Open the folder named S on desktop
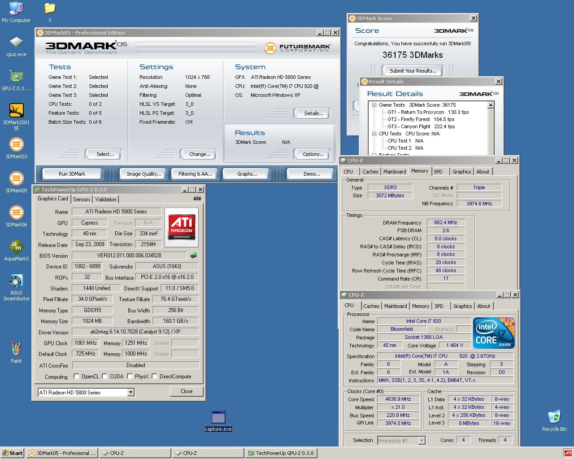Image resolution: width=574 pixels, height=459 pixels. [50, 13]
